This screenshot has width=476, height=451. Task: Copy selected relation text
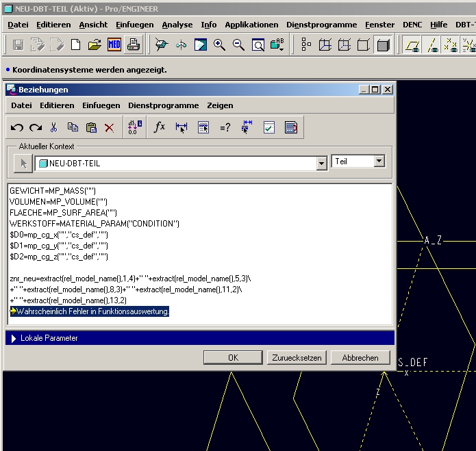[x=73, y=127]
